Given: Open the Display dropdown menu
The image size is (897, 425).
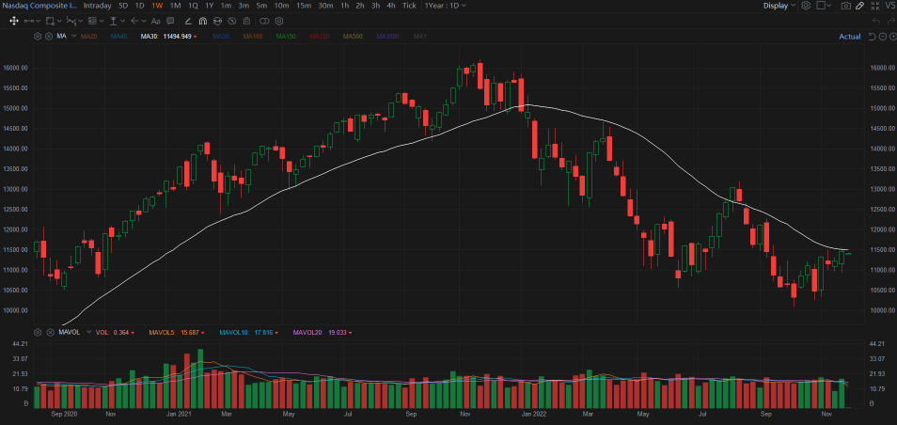Looking at the screenshot, I should (x=779, y=5).
